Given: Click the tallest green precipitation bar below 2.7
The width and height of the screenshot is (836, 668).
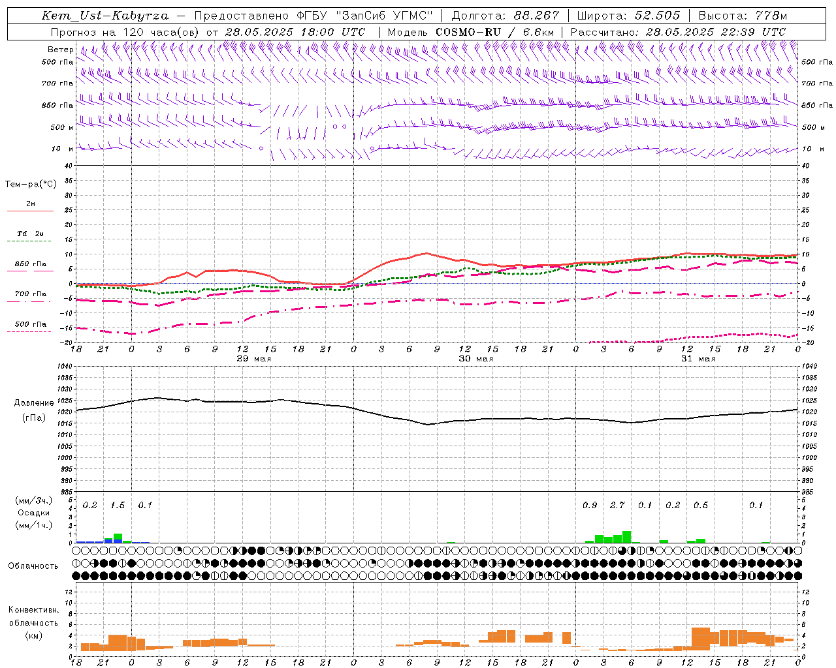Looking at the screenshot, I should pyautogui.click(x=627, y=537).
